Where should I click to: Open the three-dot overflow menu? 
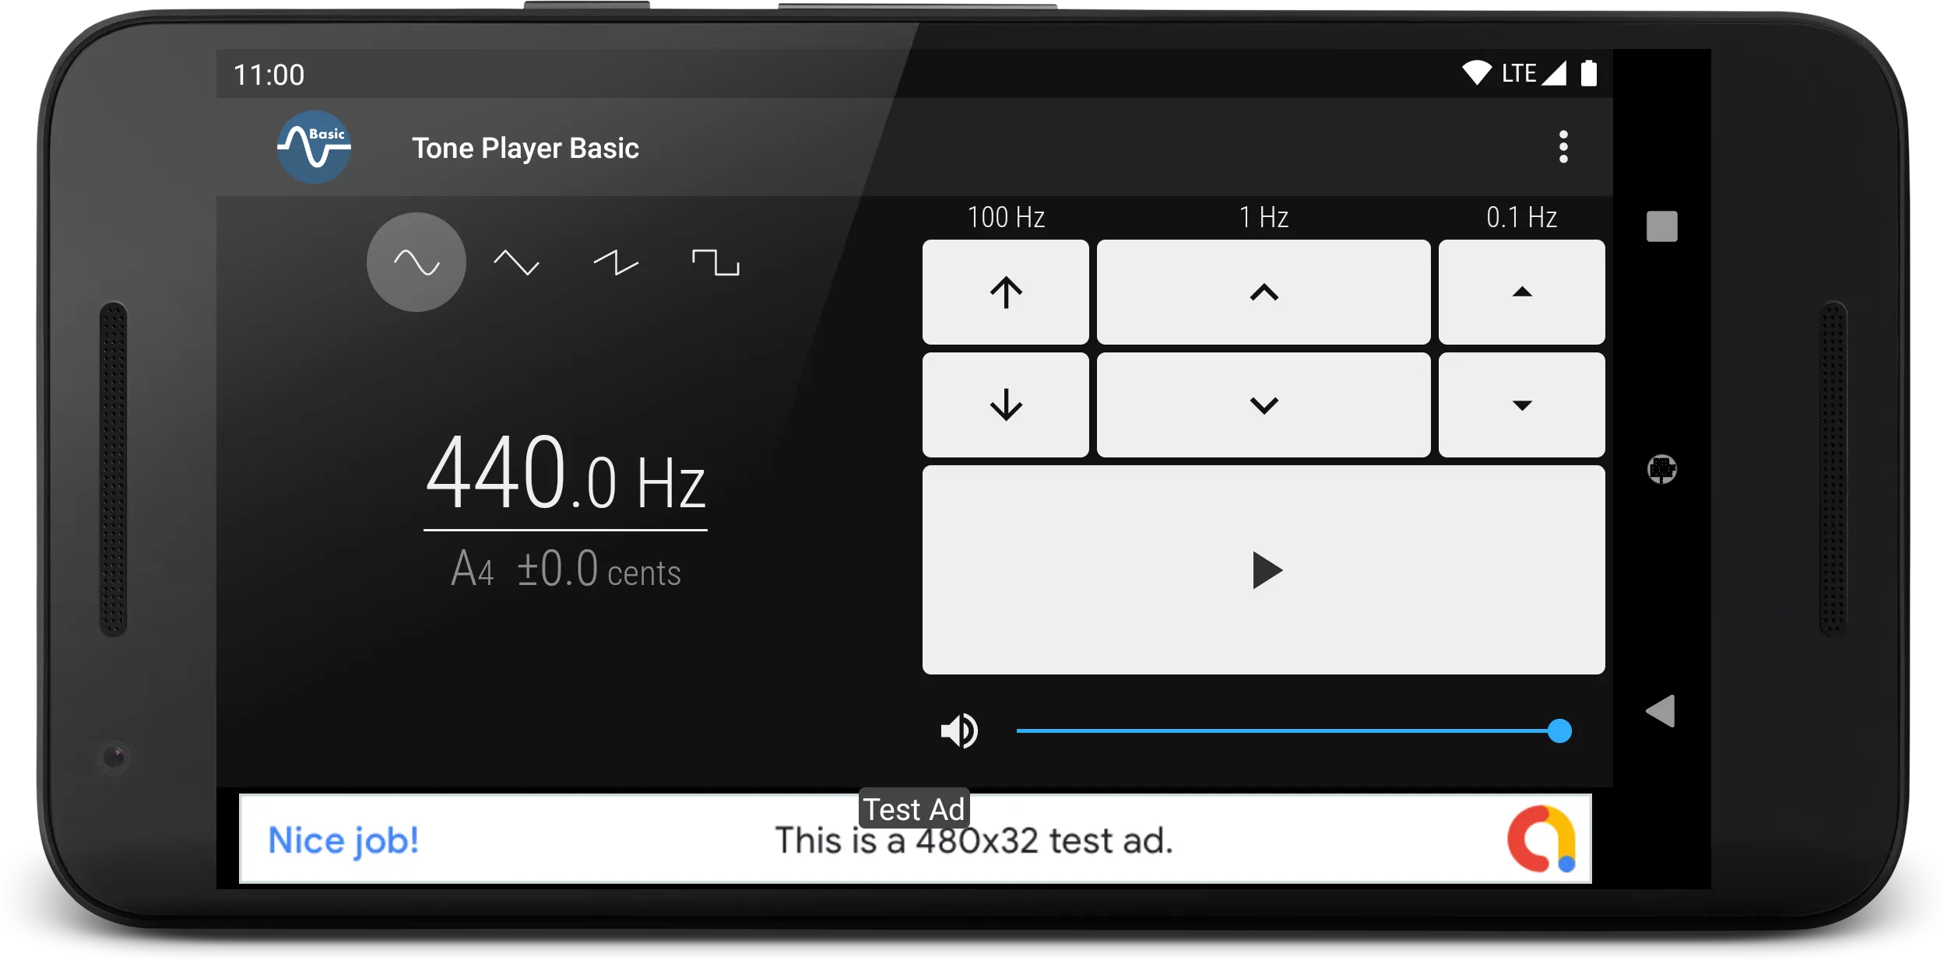coord(1563,147)
